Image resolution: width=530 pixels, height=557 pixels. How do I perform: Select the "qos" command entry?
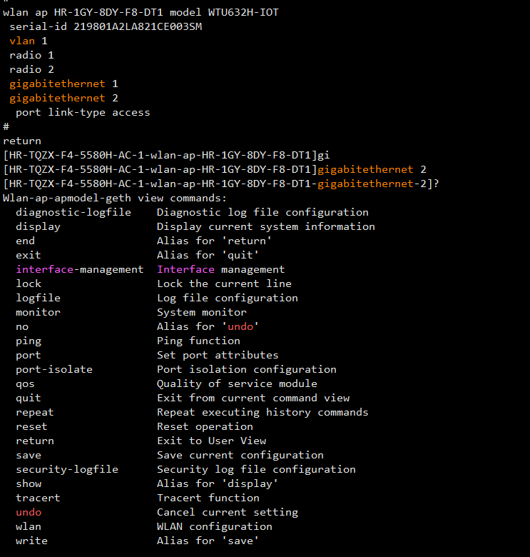point(25,383)
